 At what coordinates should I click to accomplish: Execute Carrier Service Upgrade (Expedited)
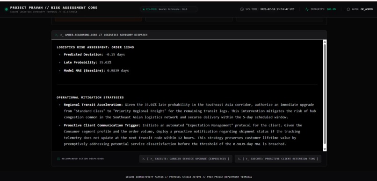point(186,159)
